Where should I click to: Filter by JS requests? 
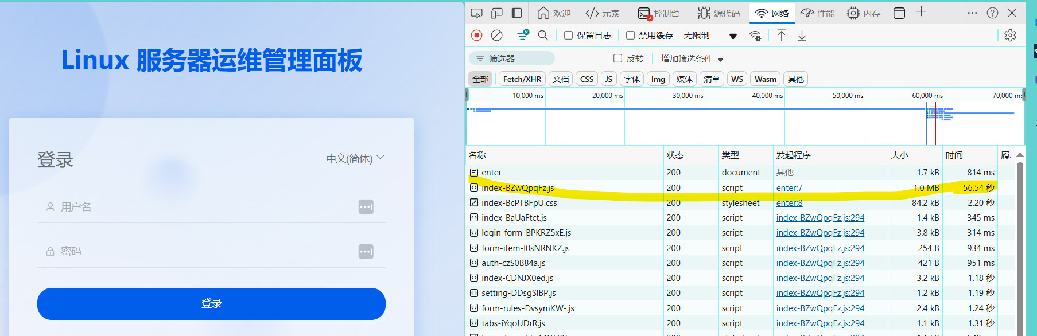[608, 79]
